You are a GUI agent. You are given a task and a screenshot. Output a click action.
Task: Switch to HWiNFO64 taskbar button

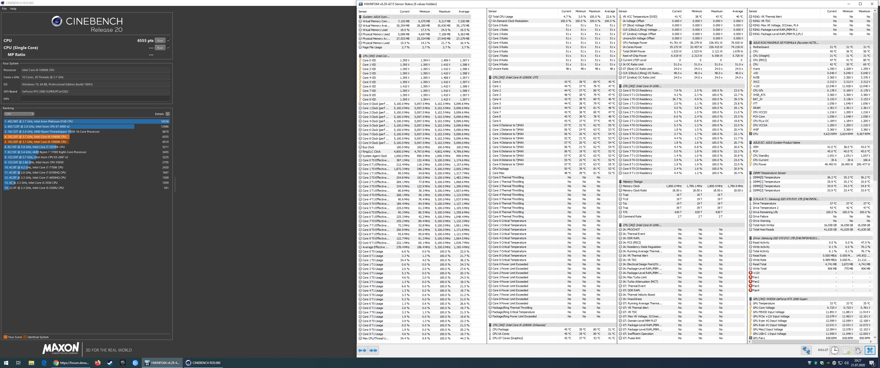162,363
